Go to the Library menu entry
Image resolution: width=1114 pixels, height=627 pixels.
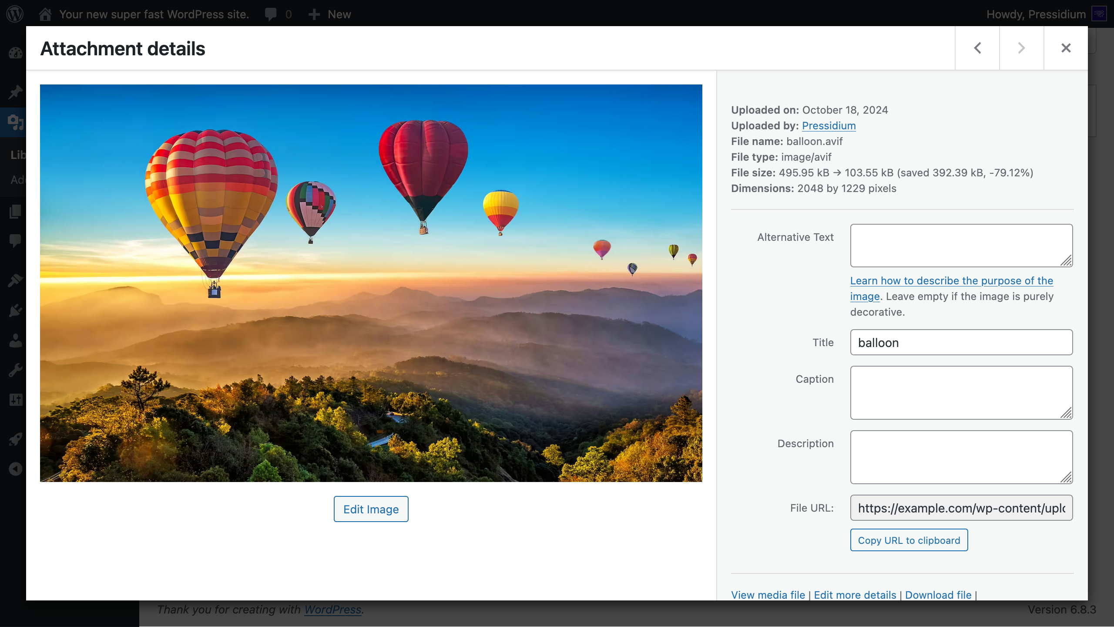[x=19, y=155]
